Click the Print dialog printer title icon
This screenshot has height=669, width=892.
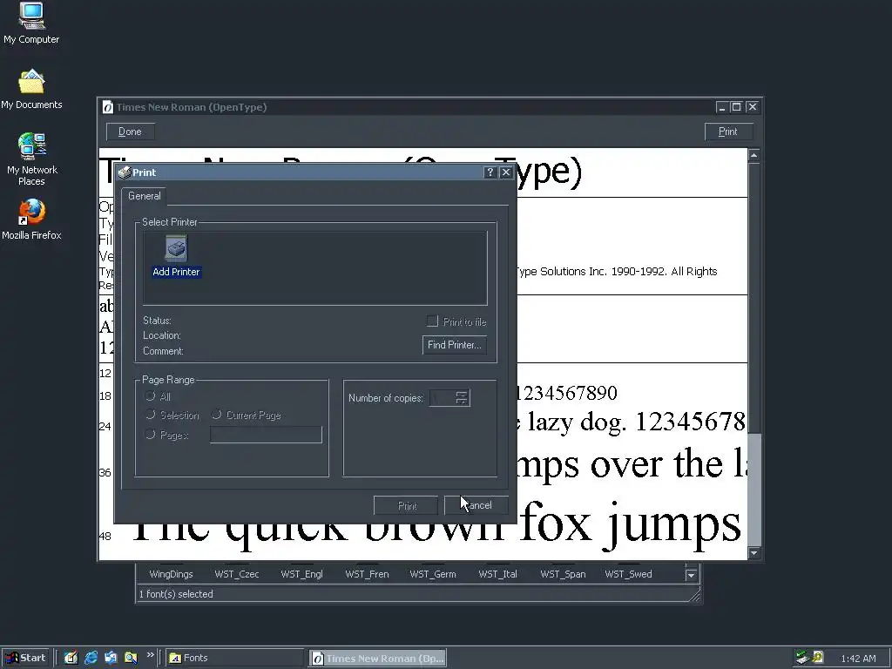pyautogui.click(x=125, y=172)
